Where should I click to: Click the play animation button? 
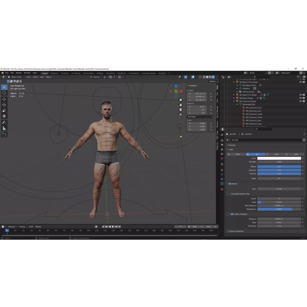coord(113,227)
